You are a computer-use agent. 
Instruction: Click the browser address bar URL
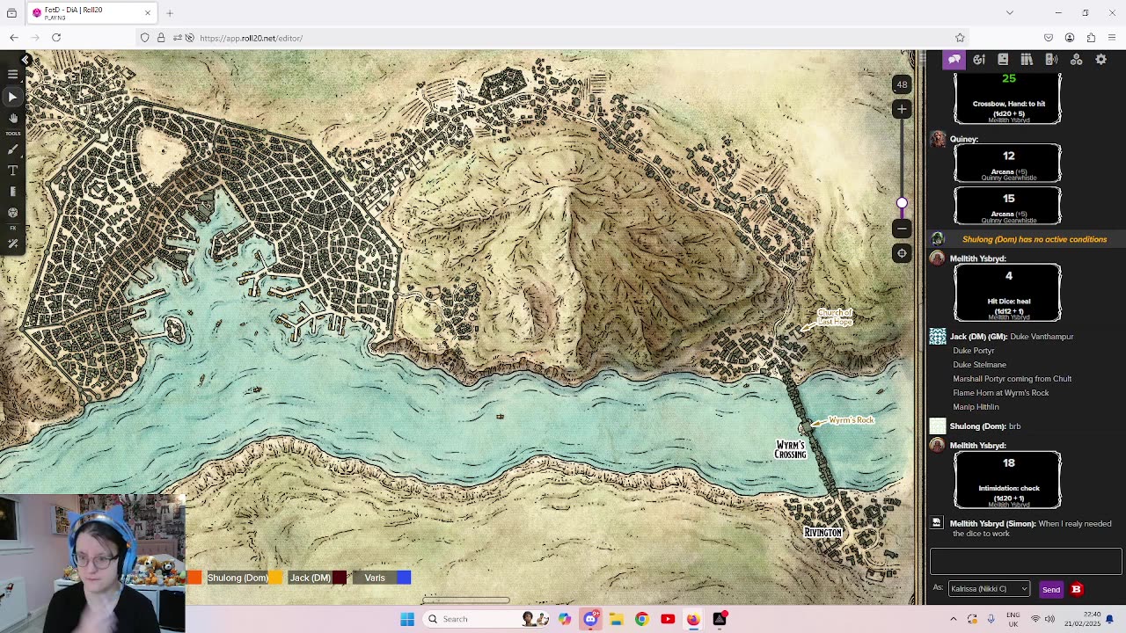pos(252,38)
